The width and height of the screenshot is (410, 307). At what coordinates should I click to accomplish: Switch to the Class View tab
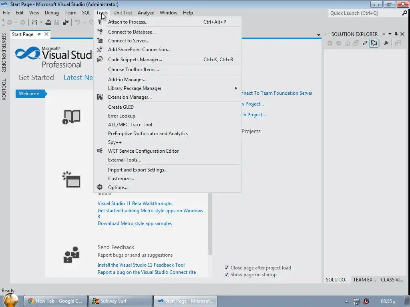tap(392, 279)
